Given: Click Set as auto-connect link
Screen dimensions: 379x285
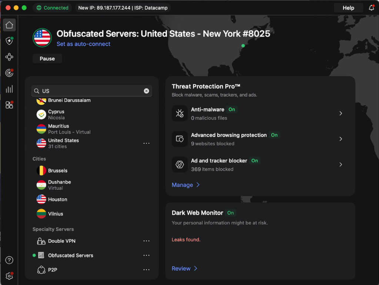Looking at the screenshot, I should (83, 44).
